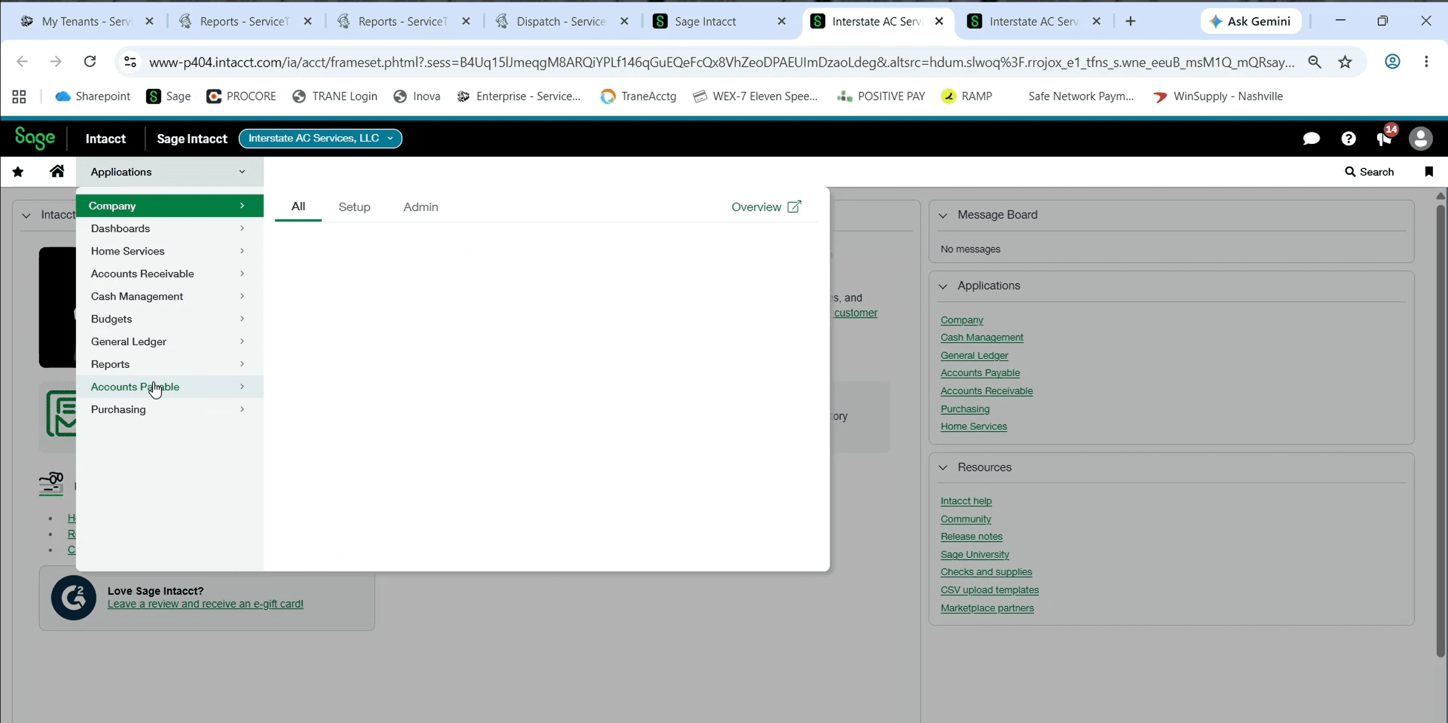
Task: Open the General Ledger menu item
Action: [170, 342]
